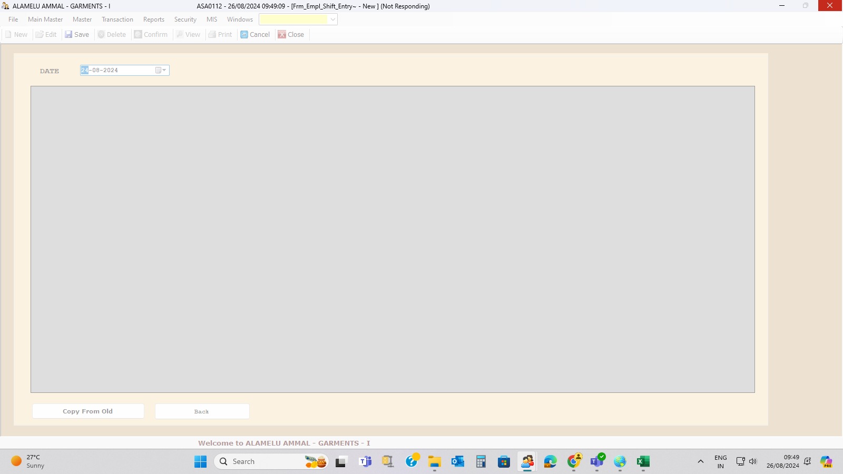Open the Transaction menu

pos(117,19)
